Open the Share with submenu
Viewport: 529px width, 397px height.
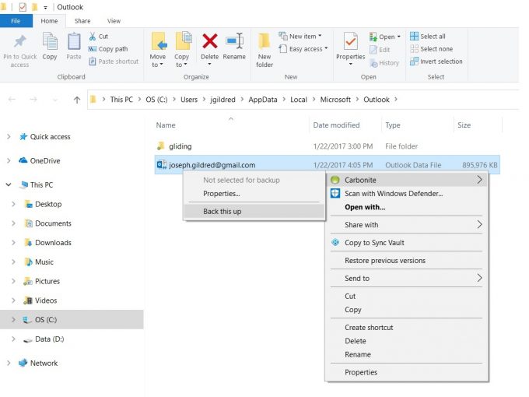tap(406, 225)
